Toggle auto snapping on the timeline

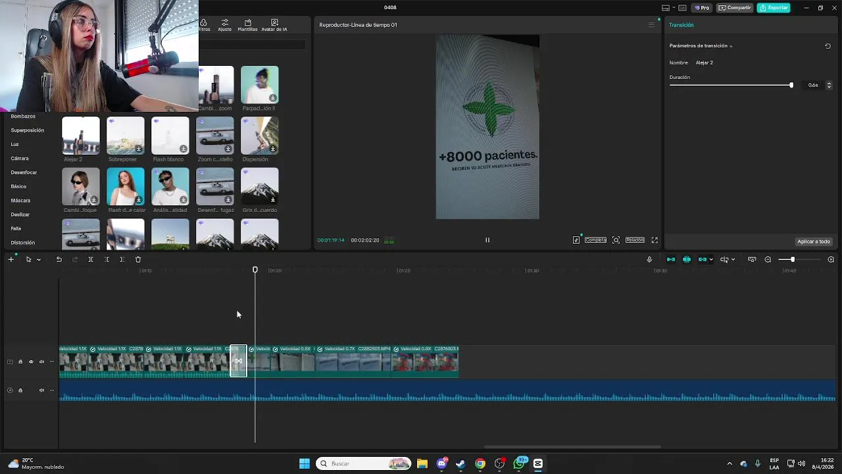click(687, 259)
